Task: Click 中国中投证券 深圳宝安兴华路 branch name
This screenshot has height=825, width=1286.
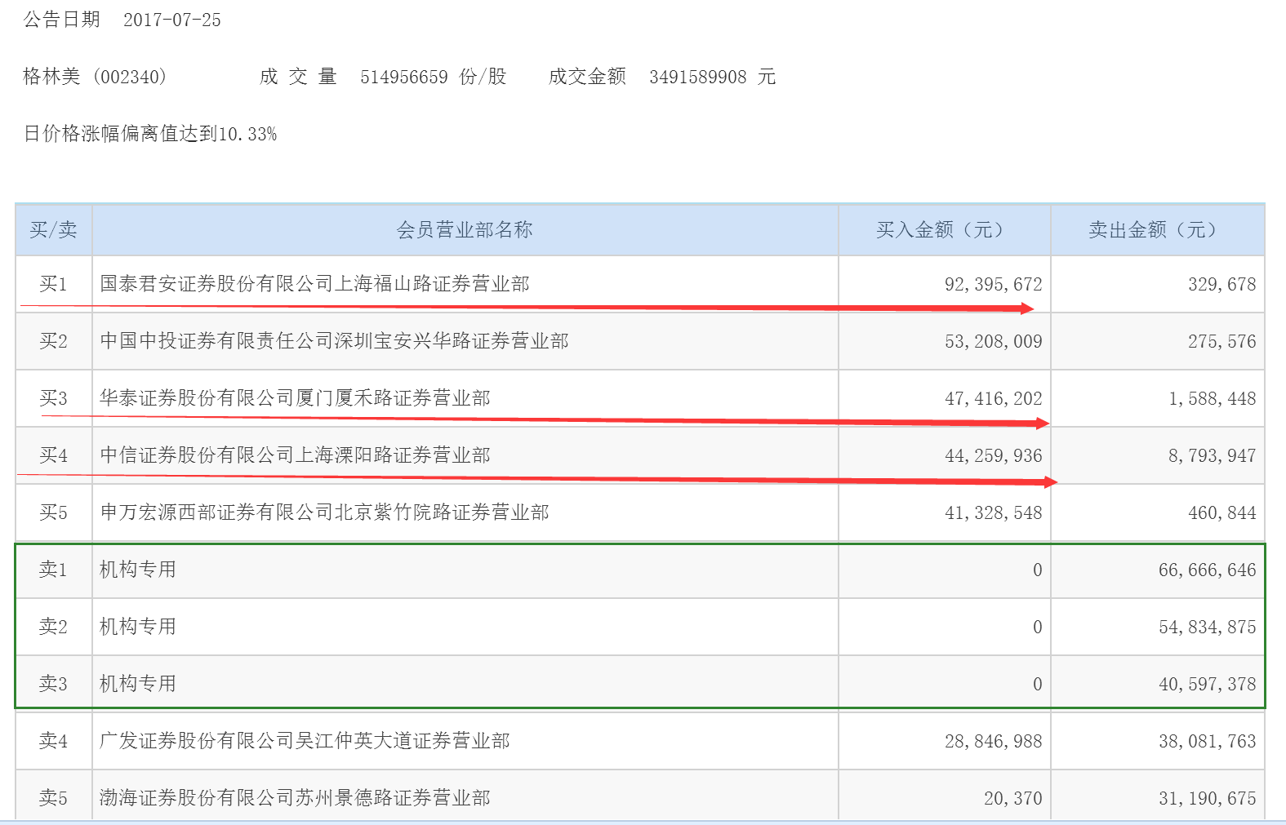Action: [334, 341]
